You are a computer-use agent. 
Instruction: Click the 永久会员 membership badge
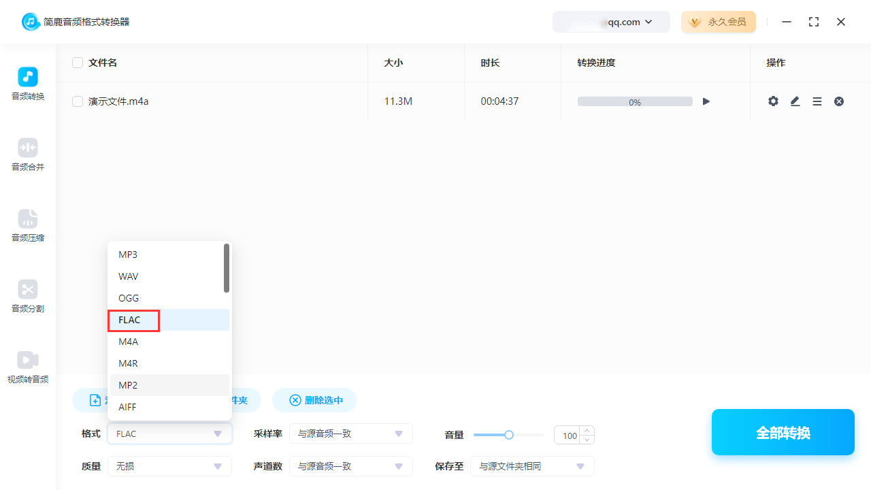(719, 22)
